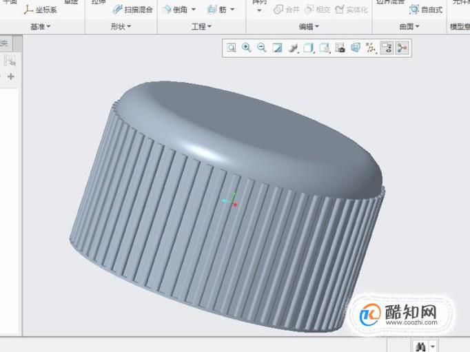Open the datum display filters icon

point(371,48)
